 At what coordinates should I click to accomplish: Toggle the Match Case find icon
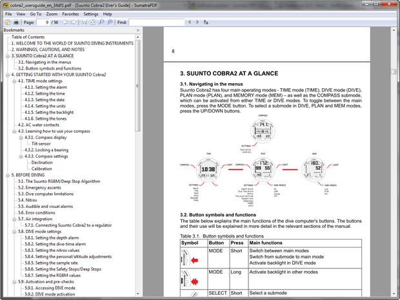[x=206, y=23]
